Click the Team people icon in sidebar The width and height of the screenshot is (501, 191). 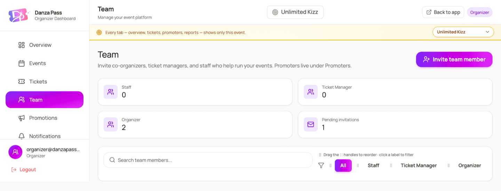[x=22, y=100]
